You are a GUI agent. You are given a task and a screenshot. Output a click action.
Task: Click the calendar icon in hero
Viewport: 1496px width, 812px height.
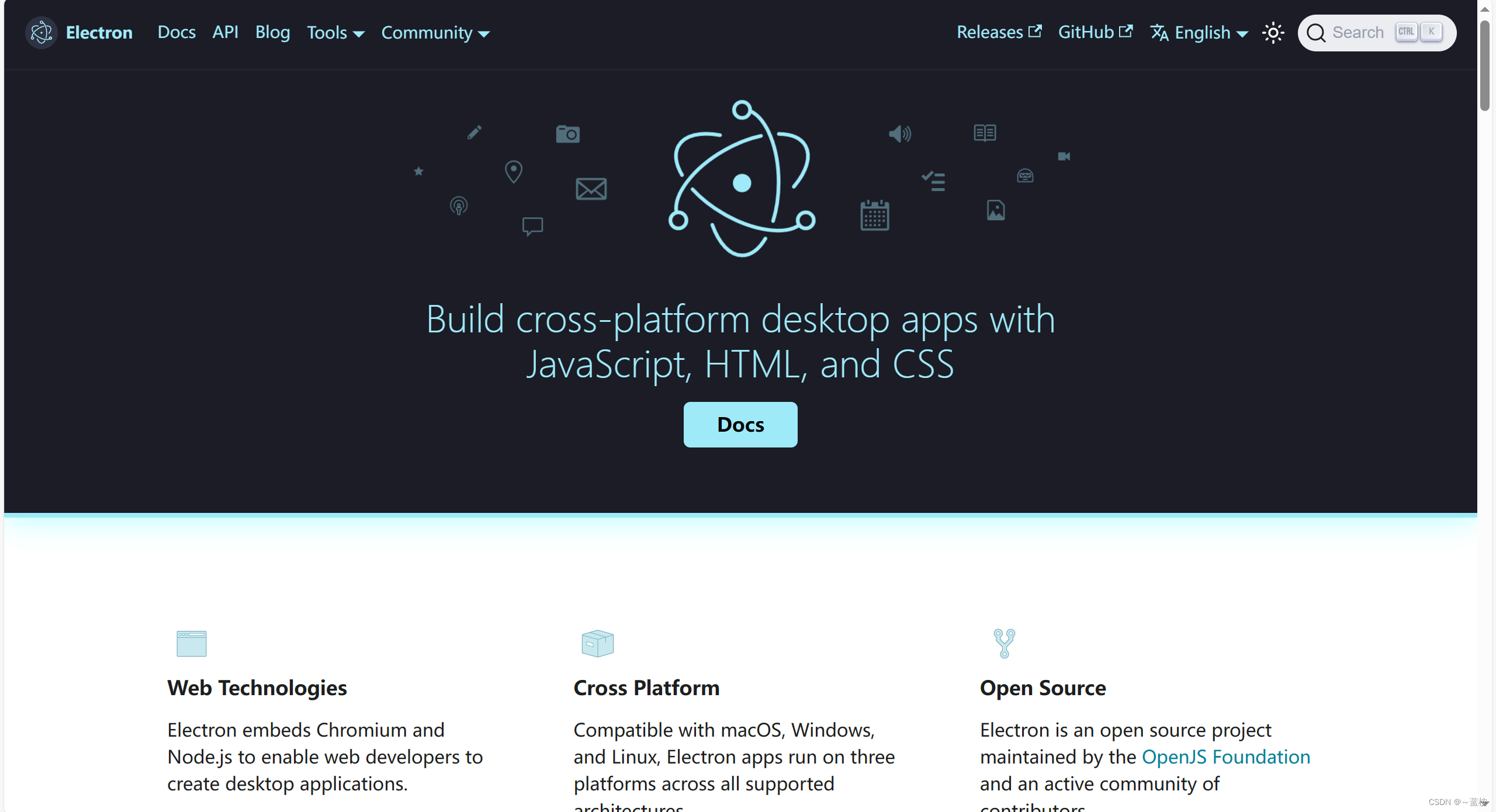pos(875,215)
